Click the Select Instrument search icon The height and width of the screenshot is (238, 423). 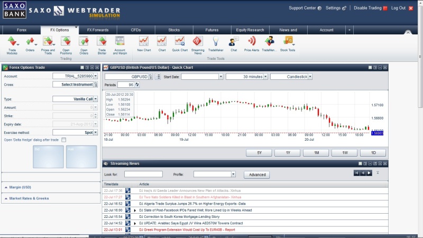pyautogui.click(x=96, y=85)
